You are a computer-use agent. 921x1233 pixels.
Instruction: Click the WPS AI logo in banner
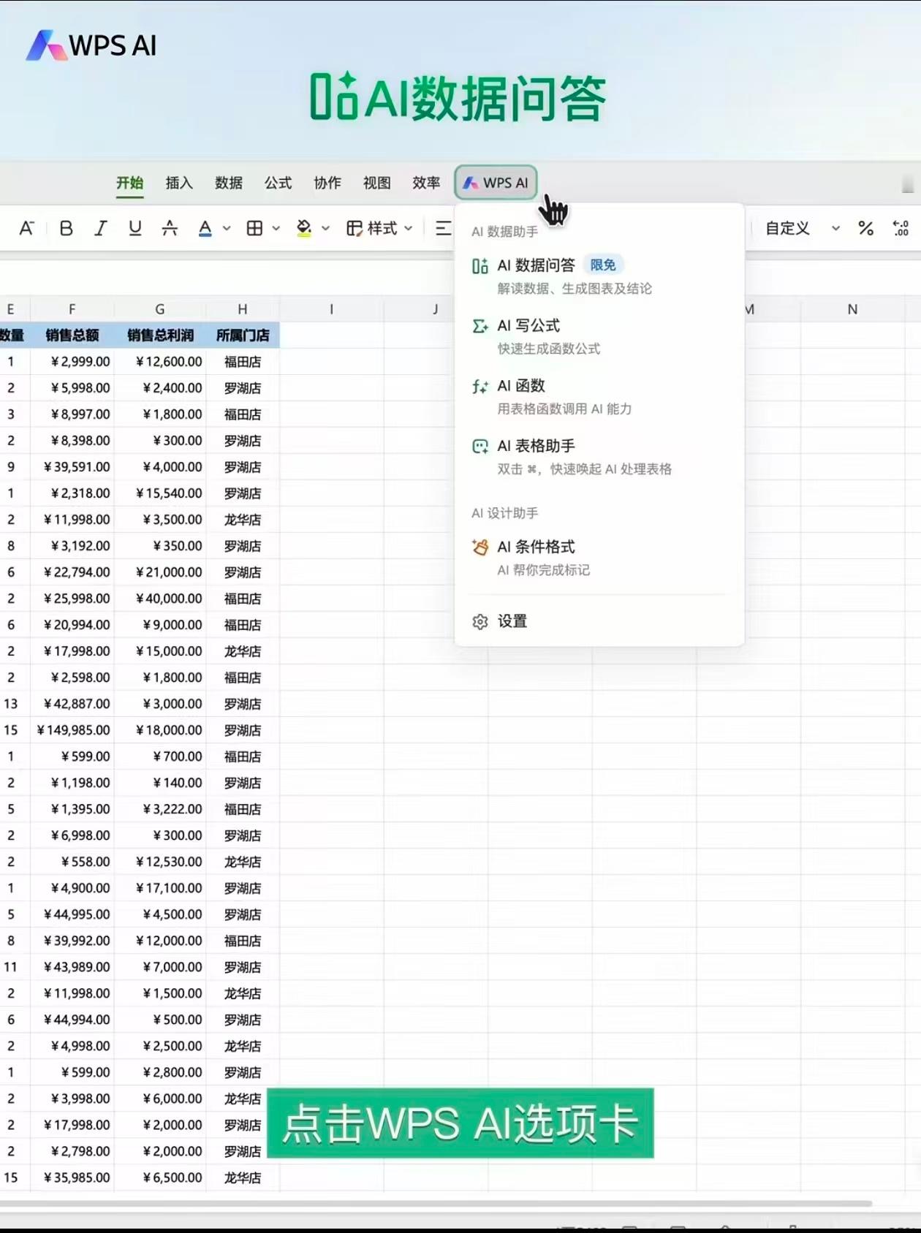(91, 45)
